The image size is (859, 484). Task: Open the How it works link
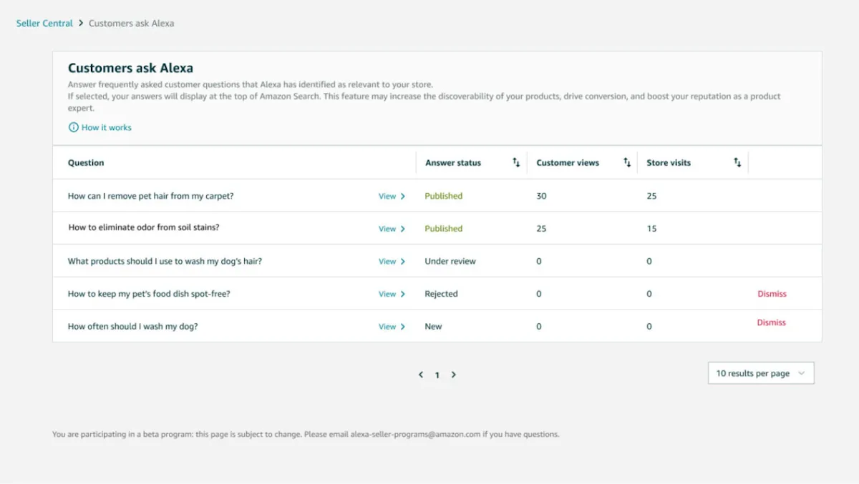tap(106, 127)
